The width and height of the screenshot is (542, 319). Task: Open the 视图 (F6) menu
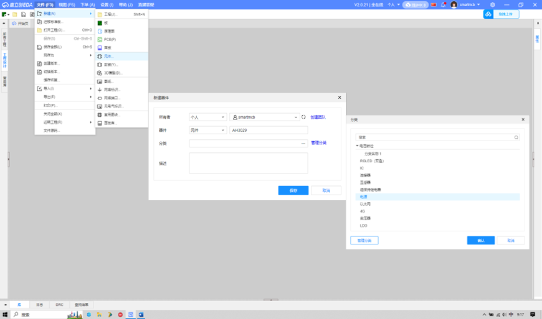67,5
